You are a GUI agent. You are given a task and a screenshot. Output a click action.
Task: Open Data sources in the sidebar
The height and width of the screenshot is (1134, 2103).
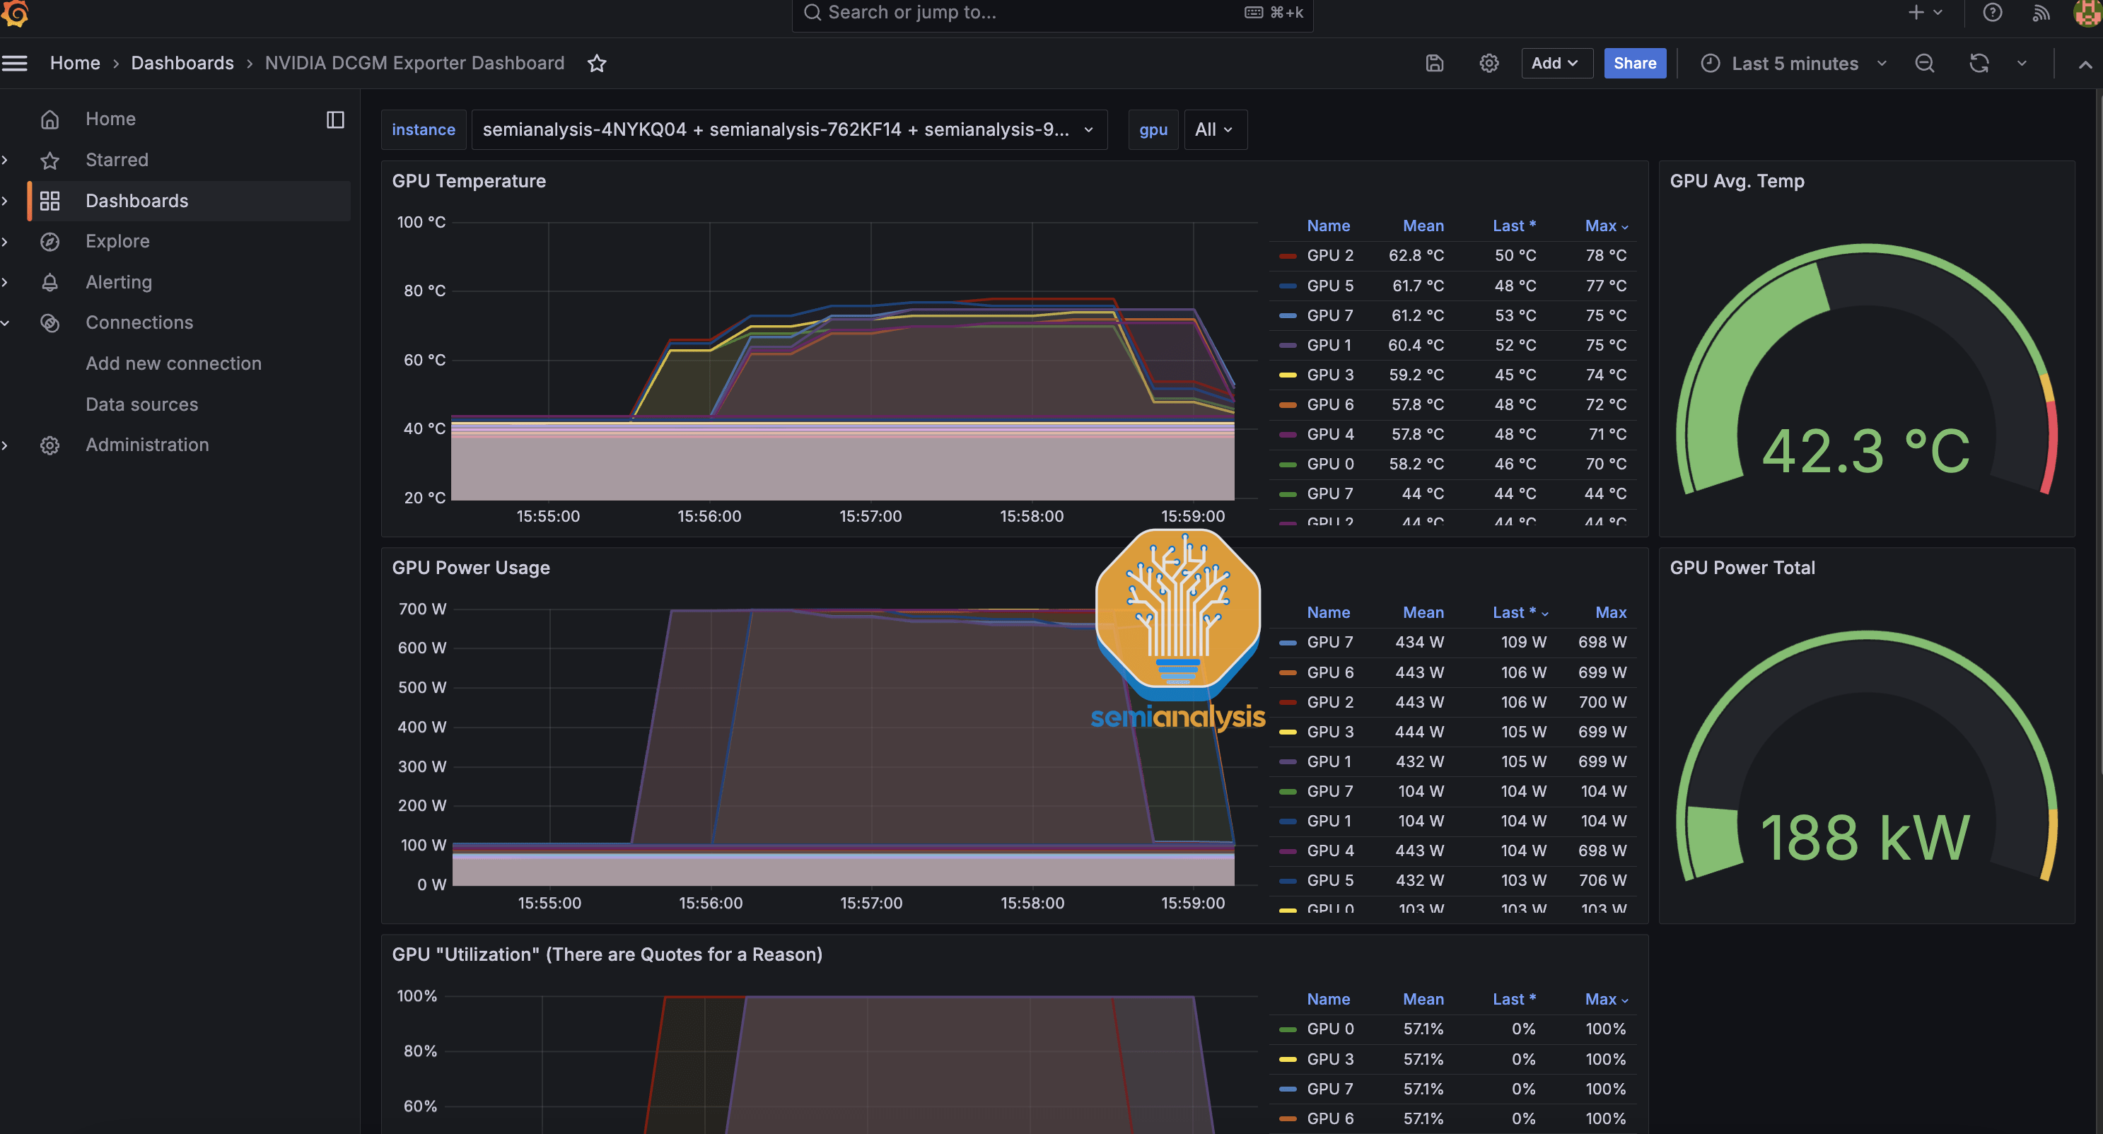pyautogui.click(x=142, y=404)
